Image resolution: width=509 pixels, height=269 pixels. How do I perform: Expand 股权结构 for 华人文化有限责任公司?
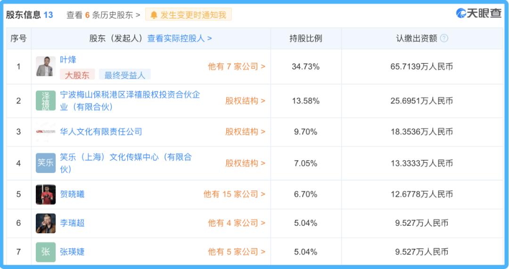pos(245,132)
